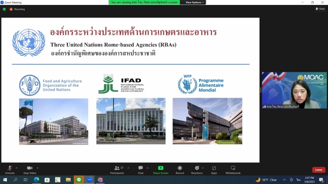This screenshot has width=328, height=184.
Task: Show hidden system tray icons
Action: [x=284, y=180]
